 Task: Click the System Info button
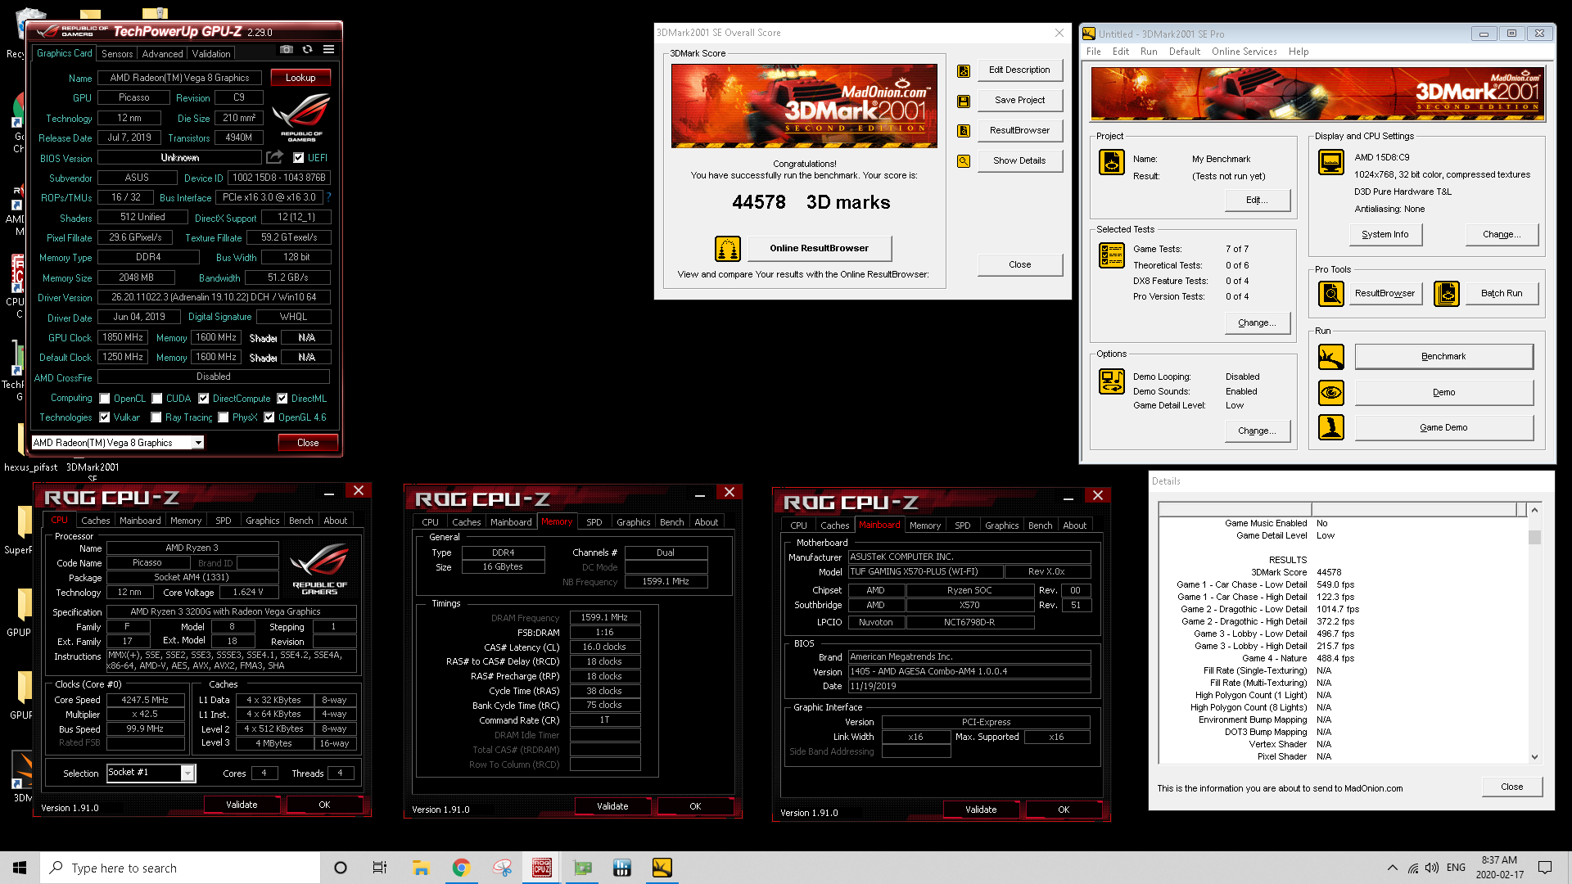(1385, 235)
